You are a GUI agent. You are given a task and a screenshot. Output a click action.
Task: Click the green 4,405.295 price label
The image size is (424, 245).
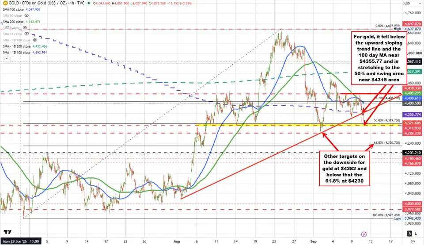[x=412, y=93]
